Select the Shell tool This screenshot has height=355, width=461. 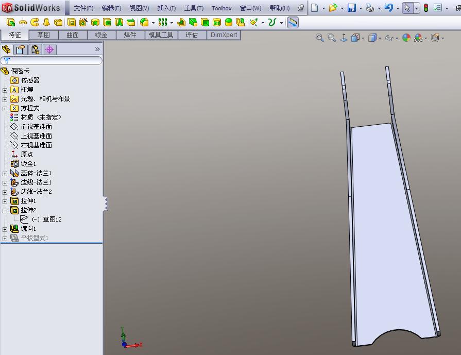click(205, 22)
